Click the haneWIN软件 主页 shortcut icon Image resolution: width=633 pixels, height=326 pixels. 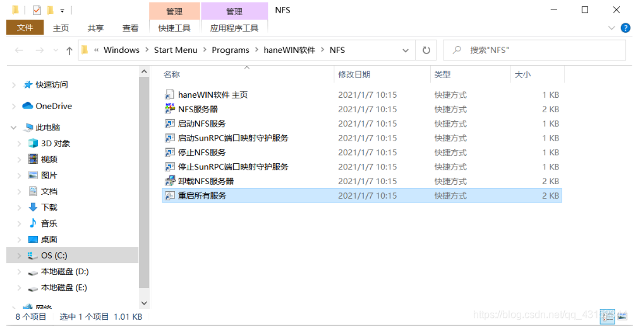tap(169, 95)
